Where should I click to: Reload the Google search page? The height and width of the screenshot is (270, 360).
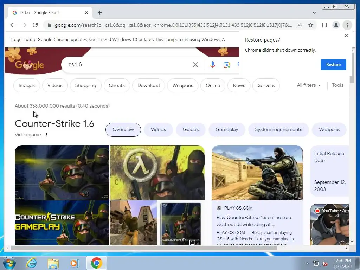point(35,25)
